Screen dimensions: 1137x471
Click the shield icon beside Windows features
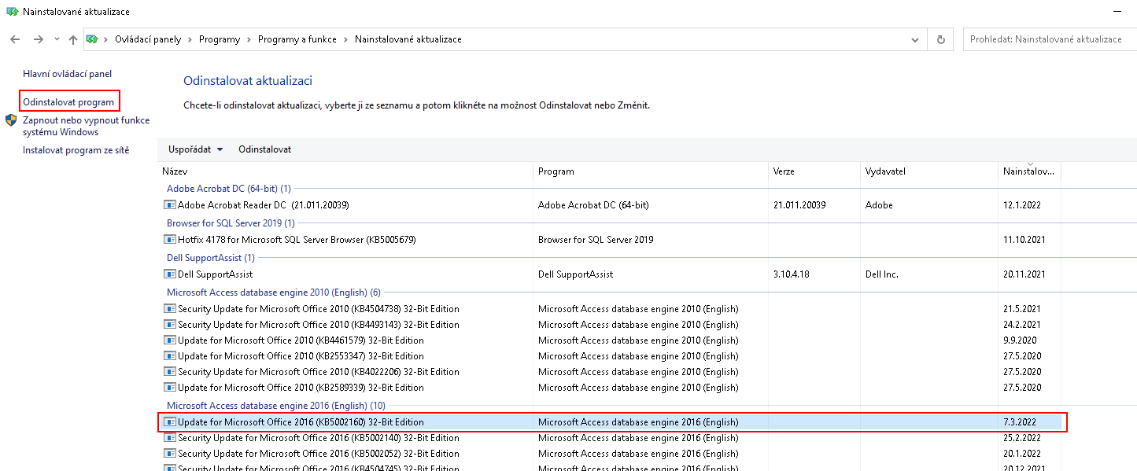[11, 120]
